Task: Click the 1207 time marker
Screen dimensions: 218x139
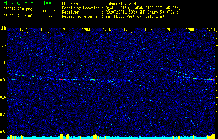Action: [x=148, y=30]
